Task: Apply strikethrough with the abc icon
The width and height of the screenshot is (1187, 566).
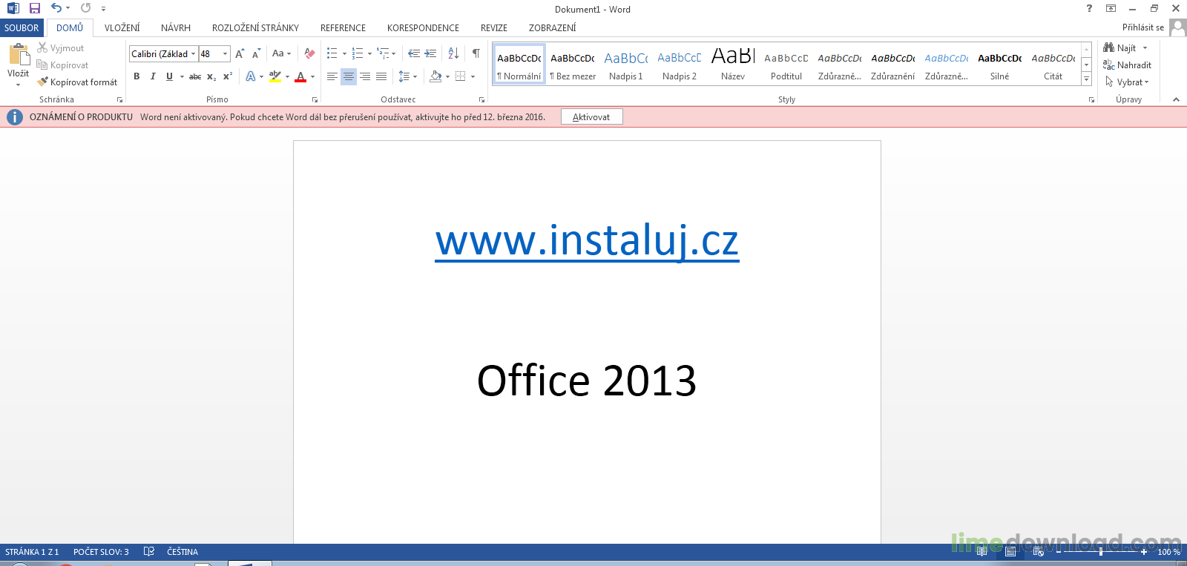Action: pyautogui.click(x=195, y=76)
